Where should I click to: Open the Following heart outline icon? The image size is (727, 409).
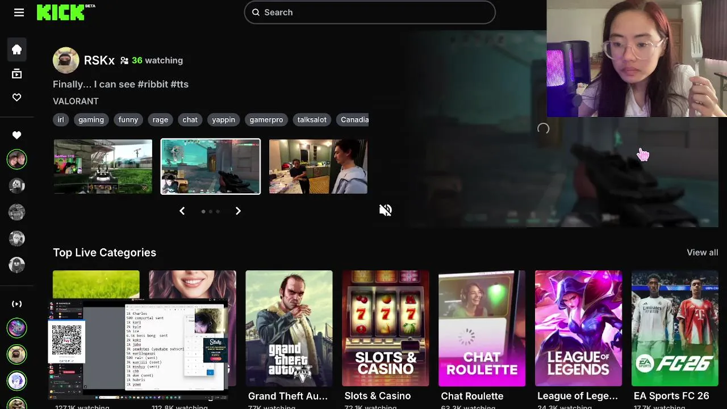(16, 98)
